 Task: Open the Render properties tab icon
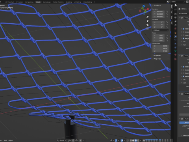tap(176, 14)
